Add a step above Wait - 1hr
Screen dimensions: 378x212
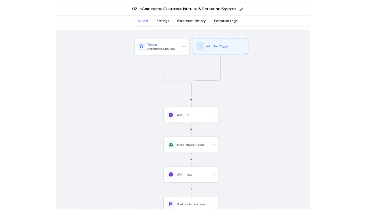point(191,100)
